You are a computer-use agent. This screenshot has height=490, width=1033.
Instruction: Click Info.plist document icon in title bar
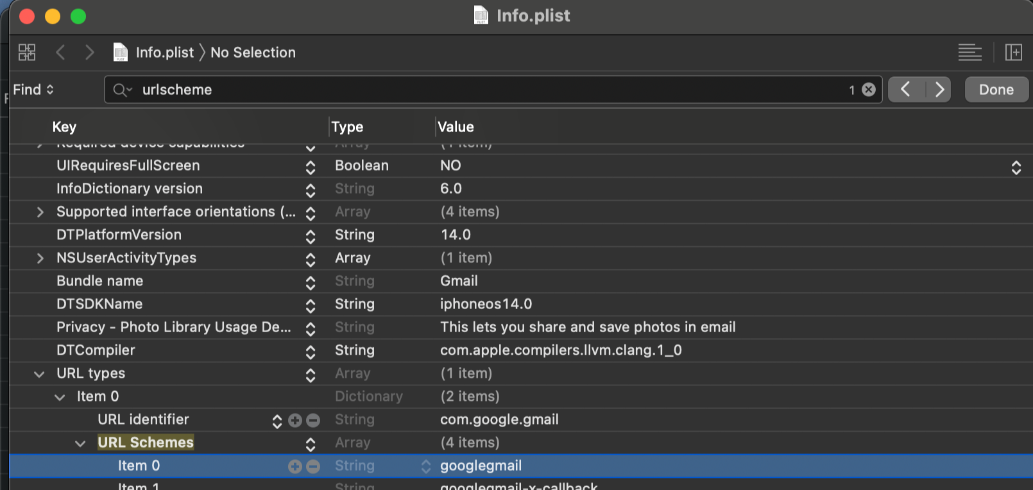pyautogui.click(x=481, y=15)
